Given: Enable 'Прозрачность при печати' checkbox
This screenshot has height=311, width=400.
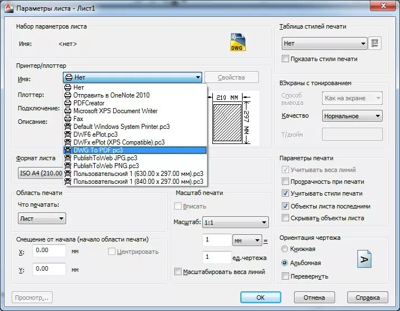Looking at the screenshot, I should 286,182.
